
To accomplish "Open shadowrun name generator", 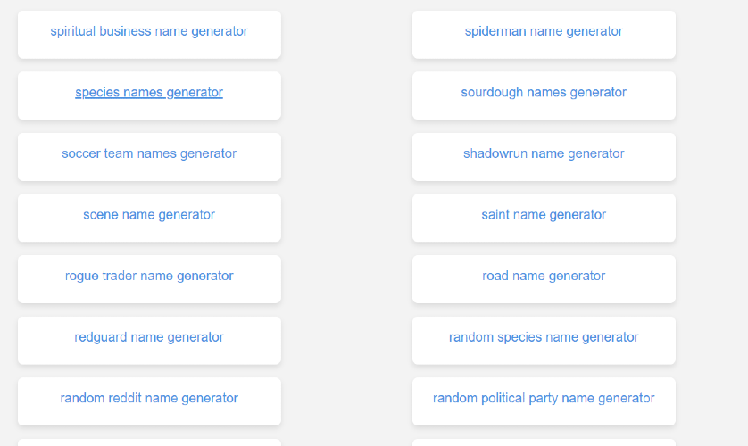I will click(544, 154).
